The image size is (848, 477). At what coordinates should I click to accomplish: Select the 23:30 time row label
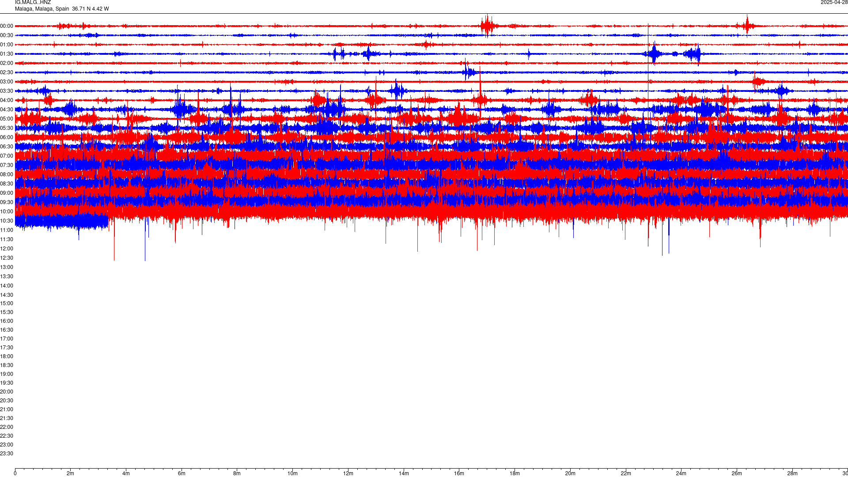7,454
